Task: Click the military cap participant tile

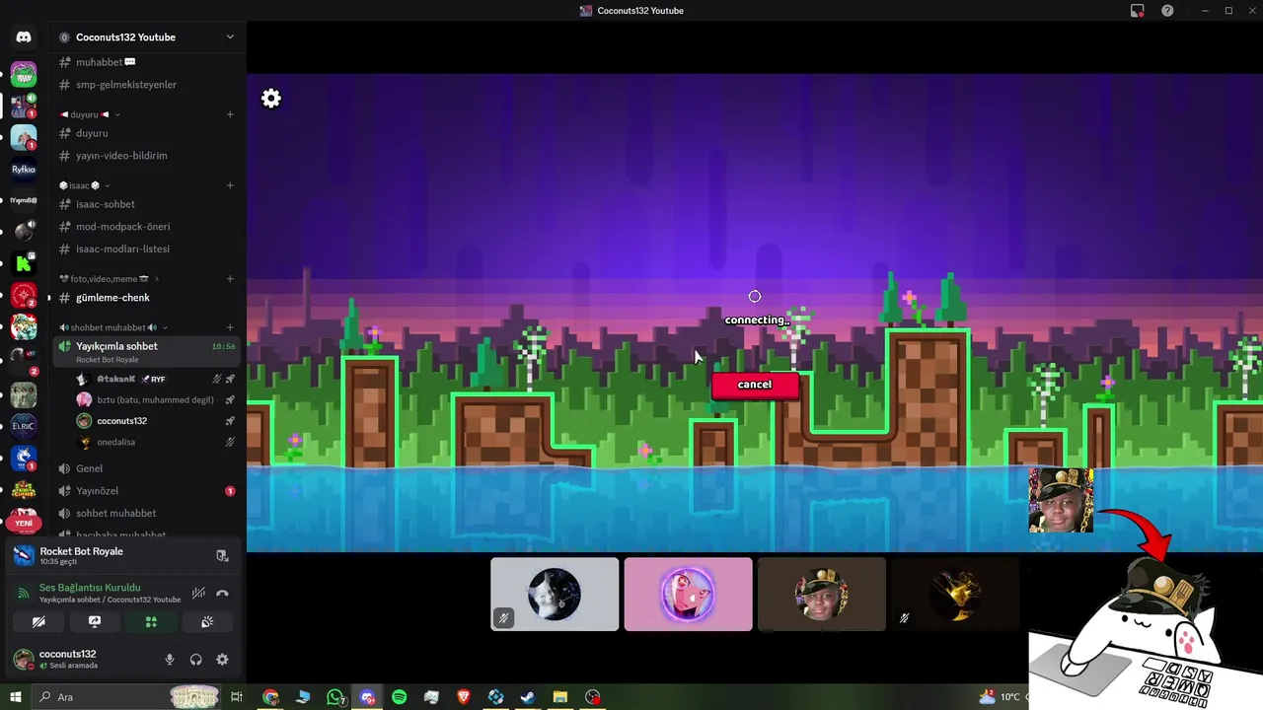Action: point(821,595)
